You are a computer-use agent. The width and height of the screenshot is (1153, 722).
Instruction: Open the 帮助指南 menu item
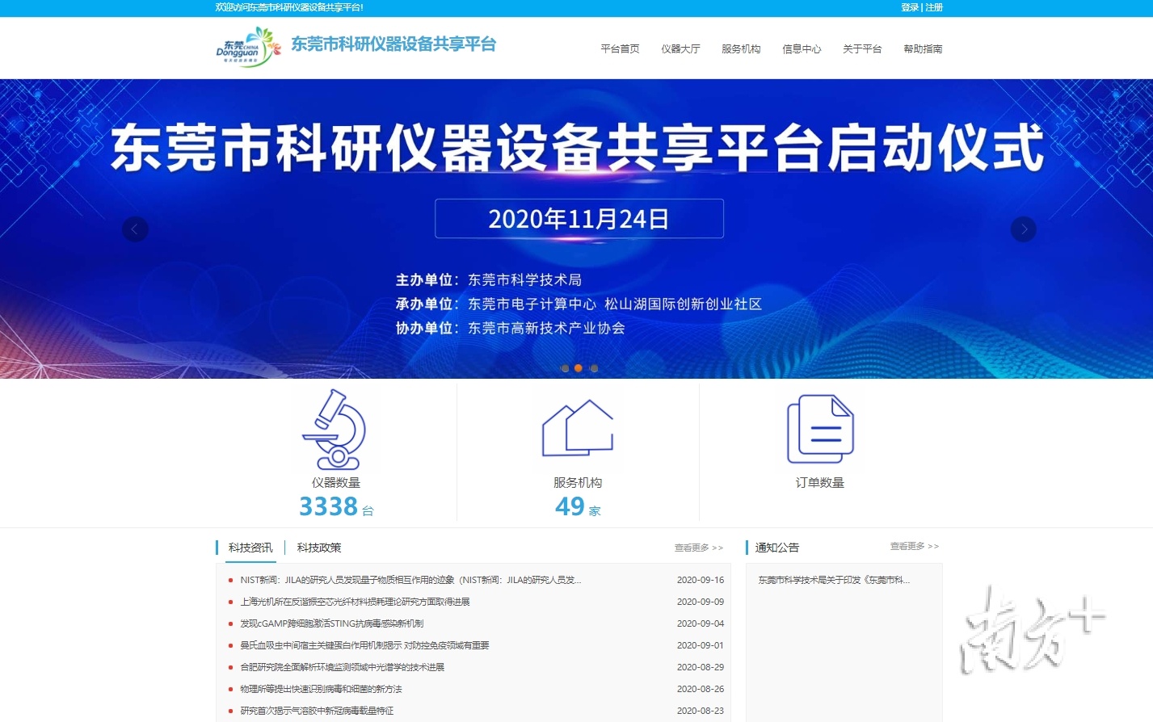924,48
